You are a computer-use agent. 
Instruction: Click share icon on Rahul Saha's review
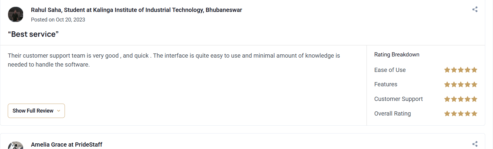[475, 10]
